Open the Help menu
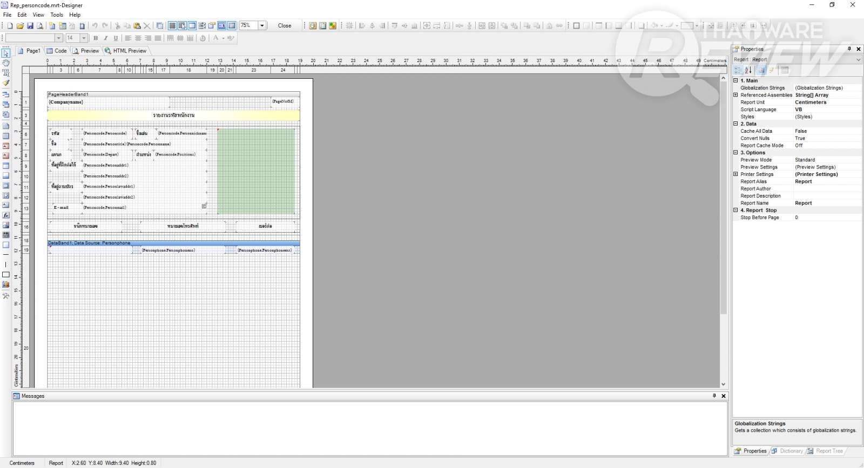 pos(75,15)
